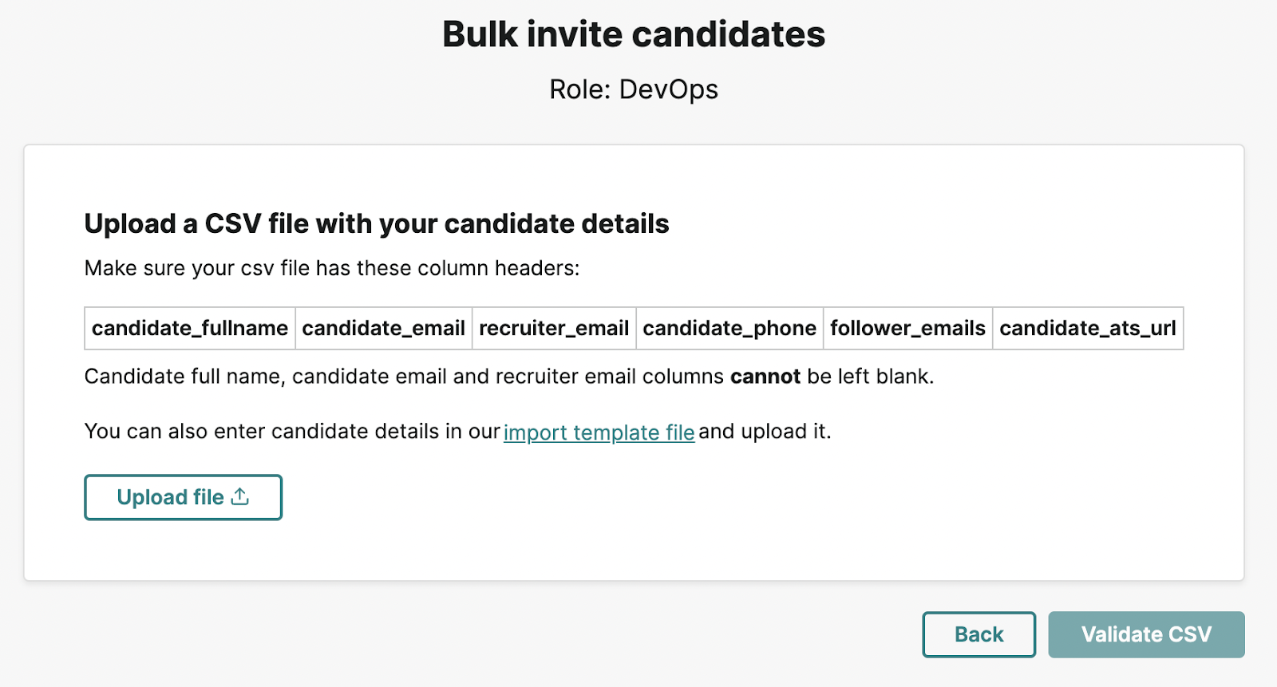Viewport: 1277px width, 687px height.
Task: Select the candidate_phone header cell
Action: pyautogui.click(x=729, y=328)
